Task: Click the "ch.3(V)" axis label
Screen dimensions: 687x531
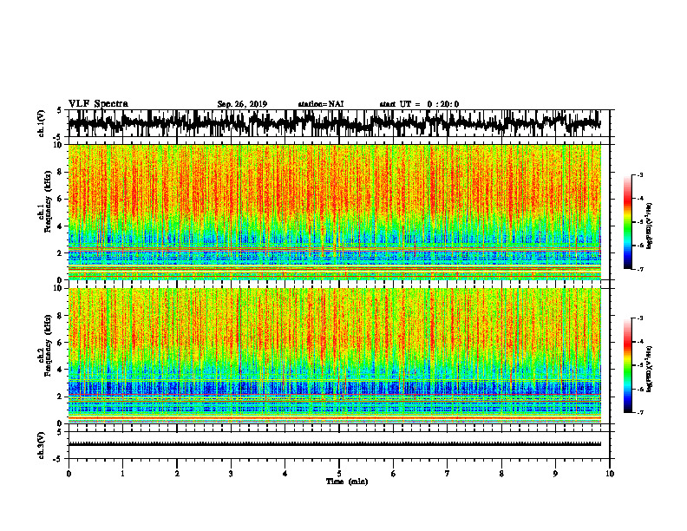Action: pos(42,445)
